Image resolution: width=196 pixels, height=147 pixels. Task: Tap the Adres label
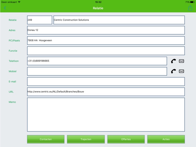(12, 30)
